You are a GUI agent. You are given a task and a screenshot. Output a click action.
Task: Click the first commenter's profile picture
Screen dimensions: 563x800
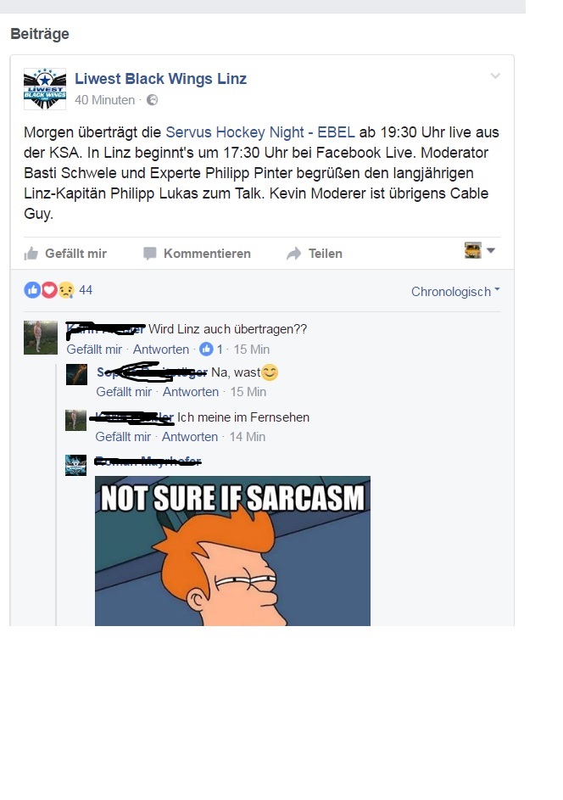tap(41, 338)
